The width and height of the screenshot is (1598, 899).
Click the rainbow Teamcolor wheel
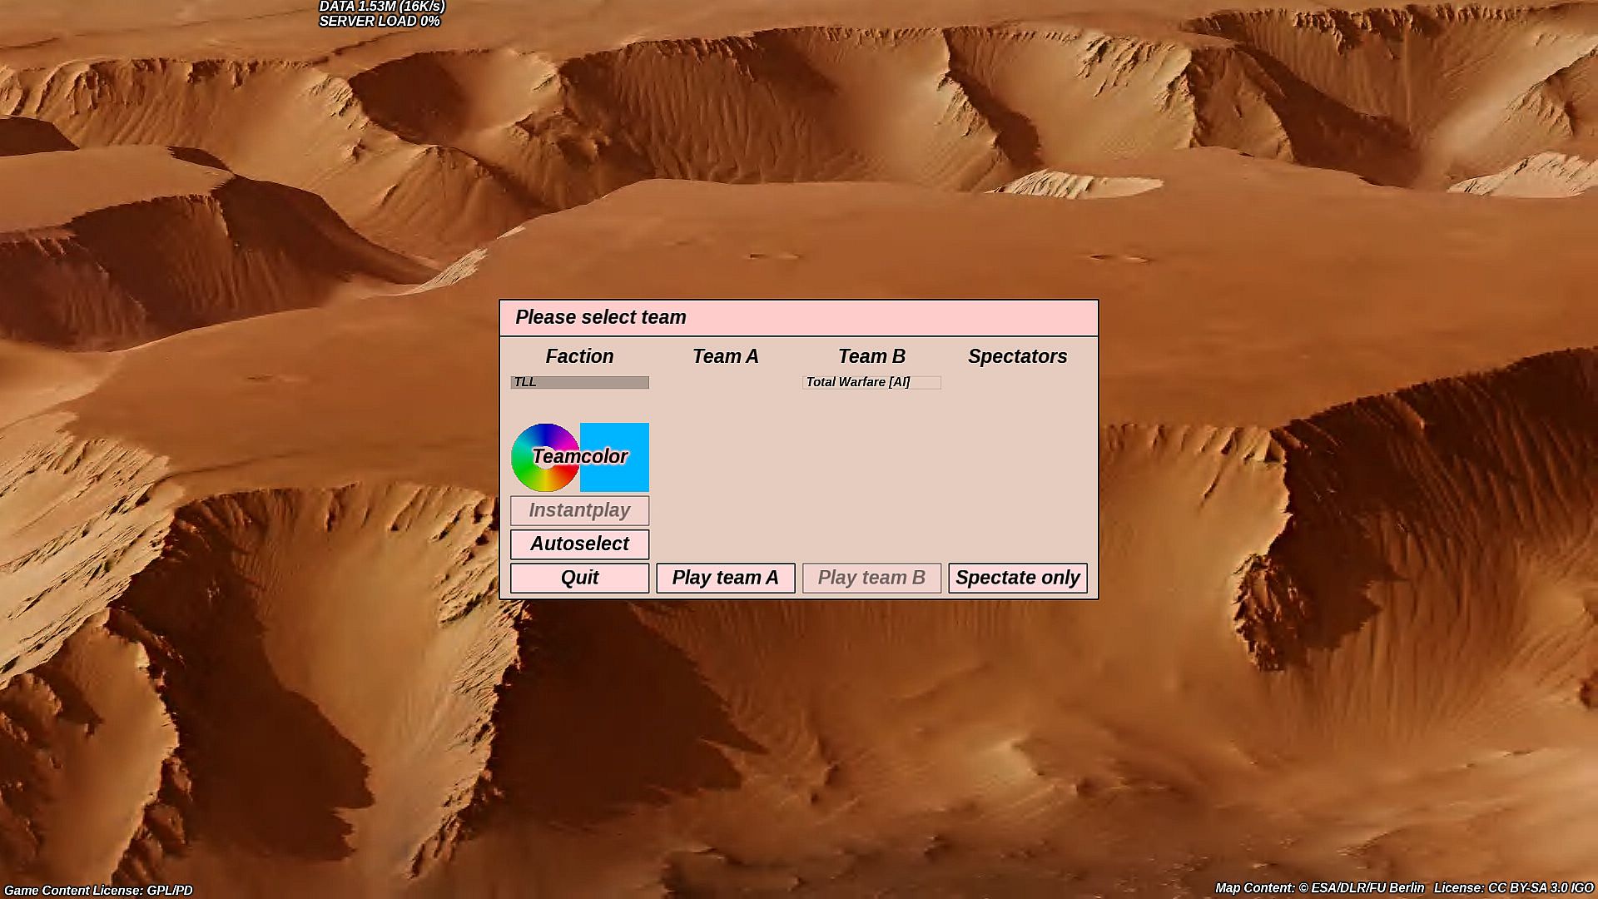pos(544,457)
